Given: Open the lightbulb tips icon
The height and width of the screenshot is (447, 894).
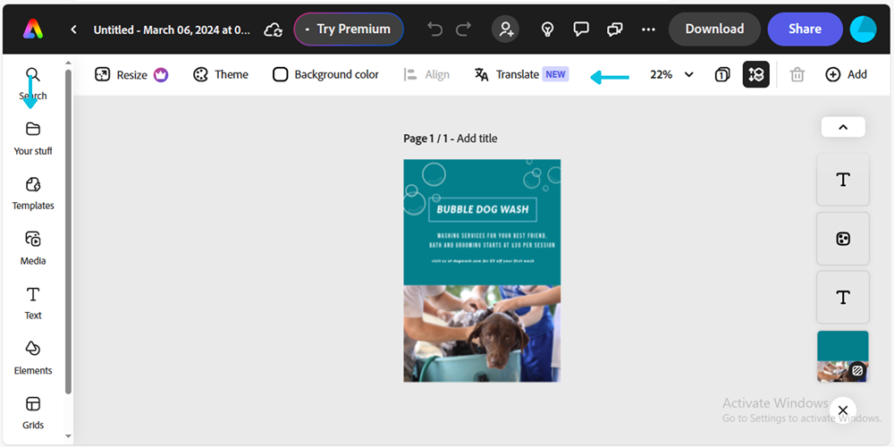Looking at the screenshot, I should coord(548,30).
